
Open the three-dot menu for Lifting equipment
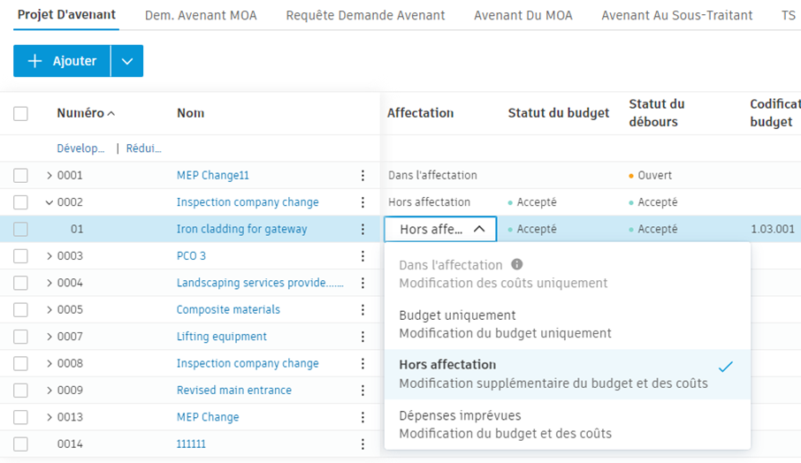(362, 337)
